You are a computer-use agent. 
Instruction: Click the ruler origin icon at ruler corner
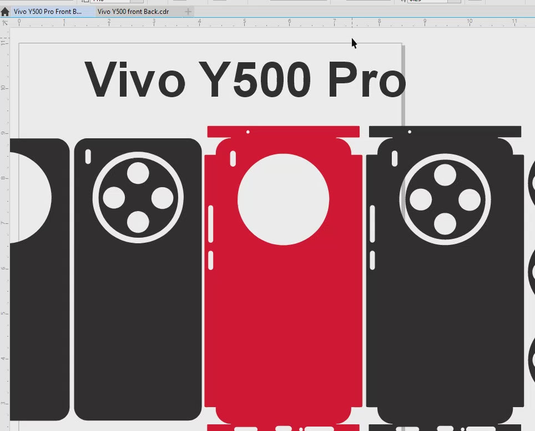(x=5, y=23)
